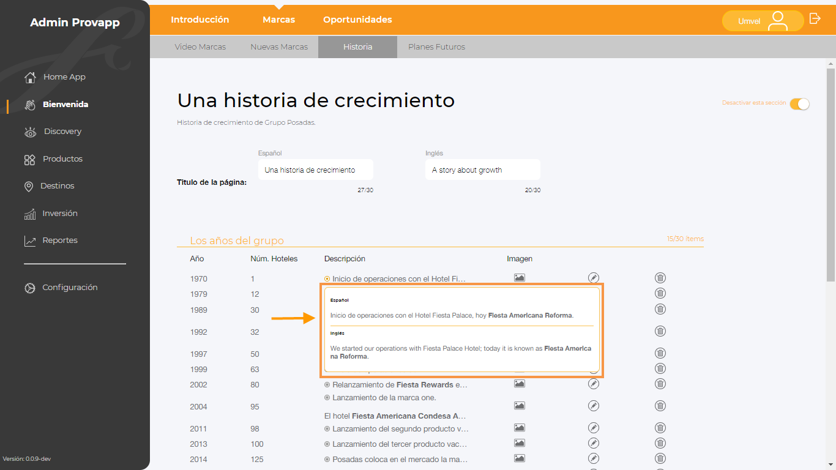Viewport: 836px width, 470px height.
Task: Click the image icon for 2011
Action: (520, 428)
